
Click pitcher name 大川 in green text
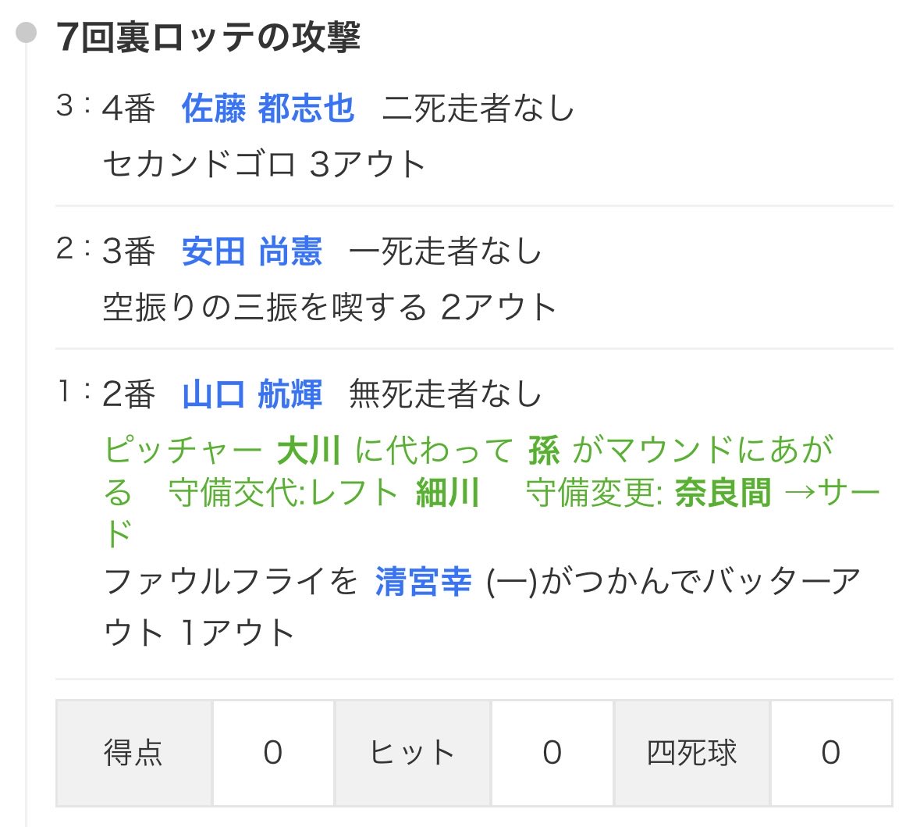[x=308, y=451]
